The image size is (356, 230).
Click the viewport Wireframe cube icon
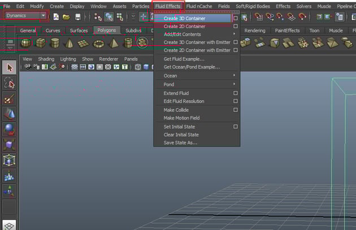138,67
